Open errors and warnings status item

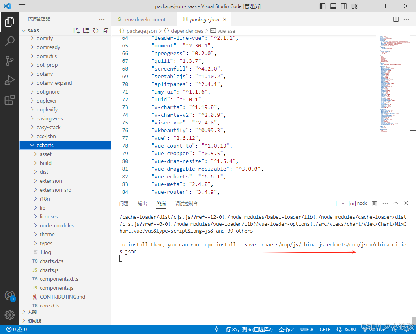point(17,329)
